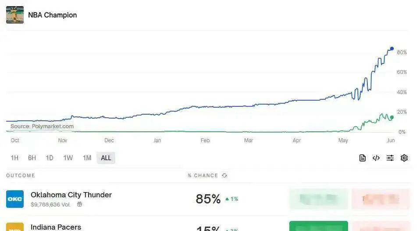Open the Oklahoma City Thunder outcome
420x231 pixels.
point(71,195)
